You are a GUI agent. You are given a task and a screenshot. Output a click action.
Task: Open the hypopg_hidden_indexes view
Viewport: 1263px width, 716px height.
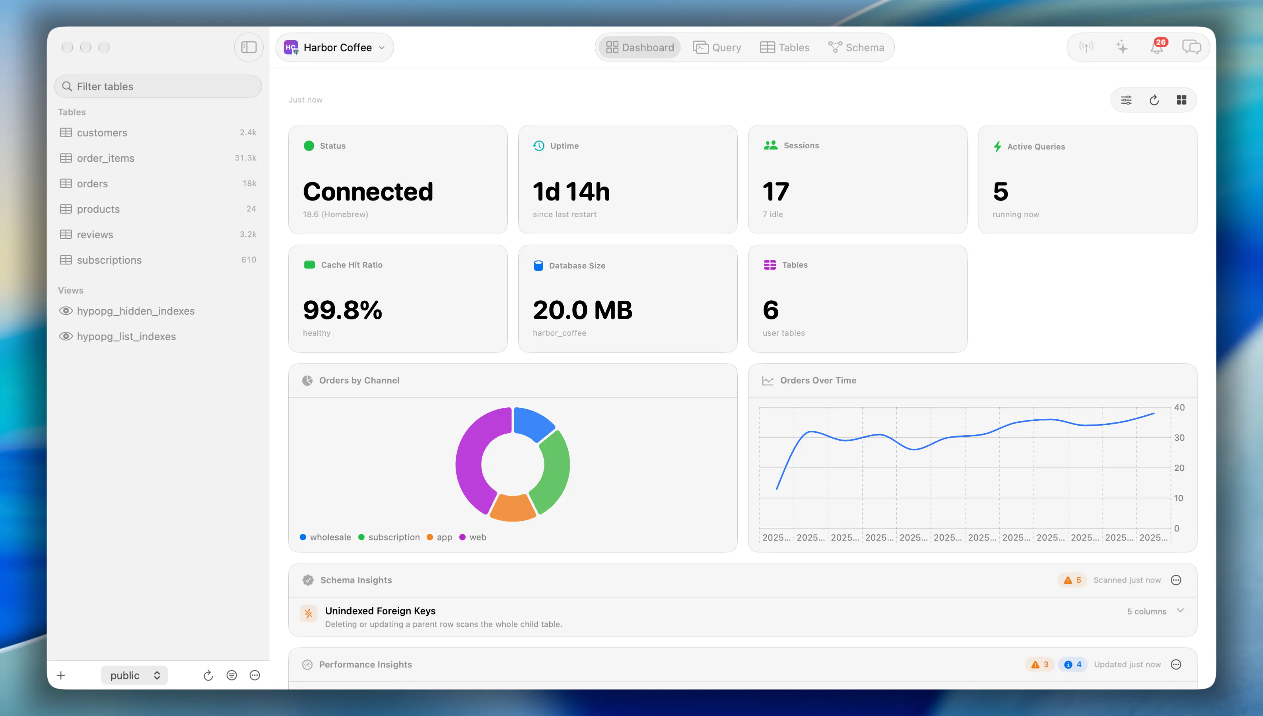point(158,311)
